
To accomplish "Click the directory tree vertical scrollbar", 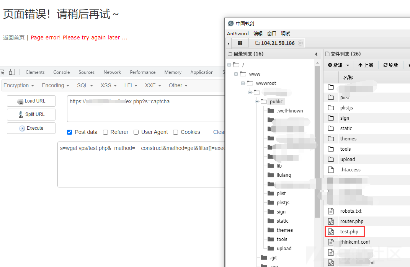I will point(317,141).
